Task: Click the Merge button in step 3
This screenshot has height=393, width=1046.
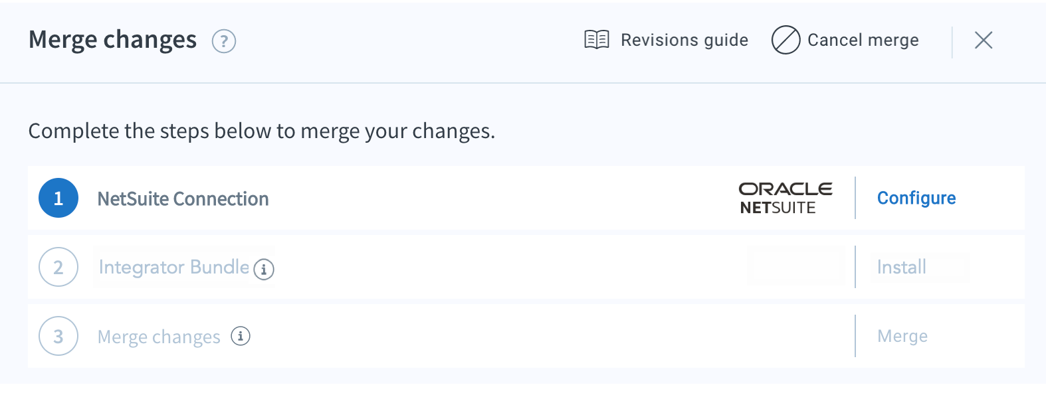Action: click(x=902, y=336)
